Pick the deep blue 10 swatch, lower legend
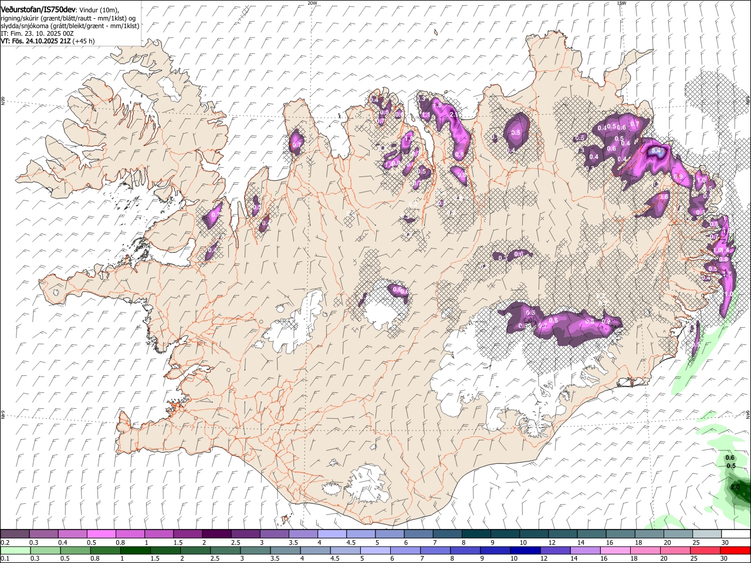 [525, 551]
